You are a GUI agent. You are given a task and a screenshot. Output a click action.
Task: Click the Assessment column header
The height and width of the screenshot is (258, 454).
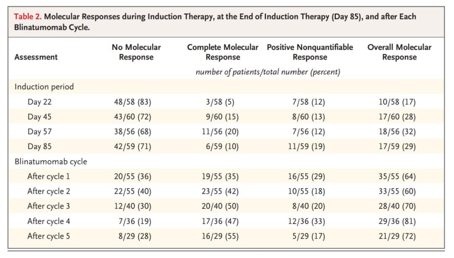[x=36, y=57]
